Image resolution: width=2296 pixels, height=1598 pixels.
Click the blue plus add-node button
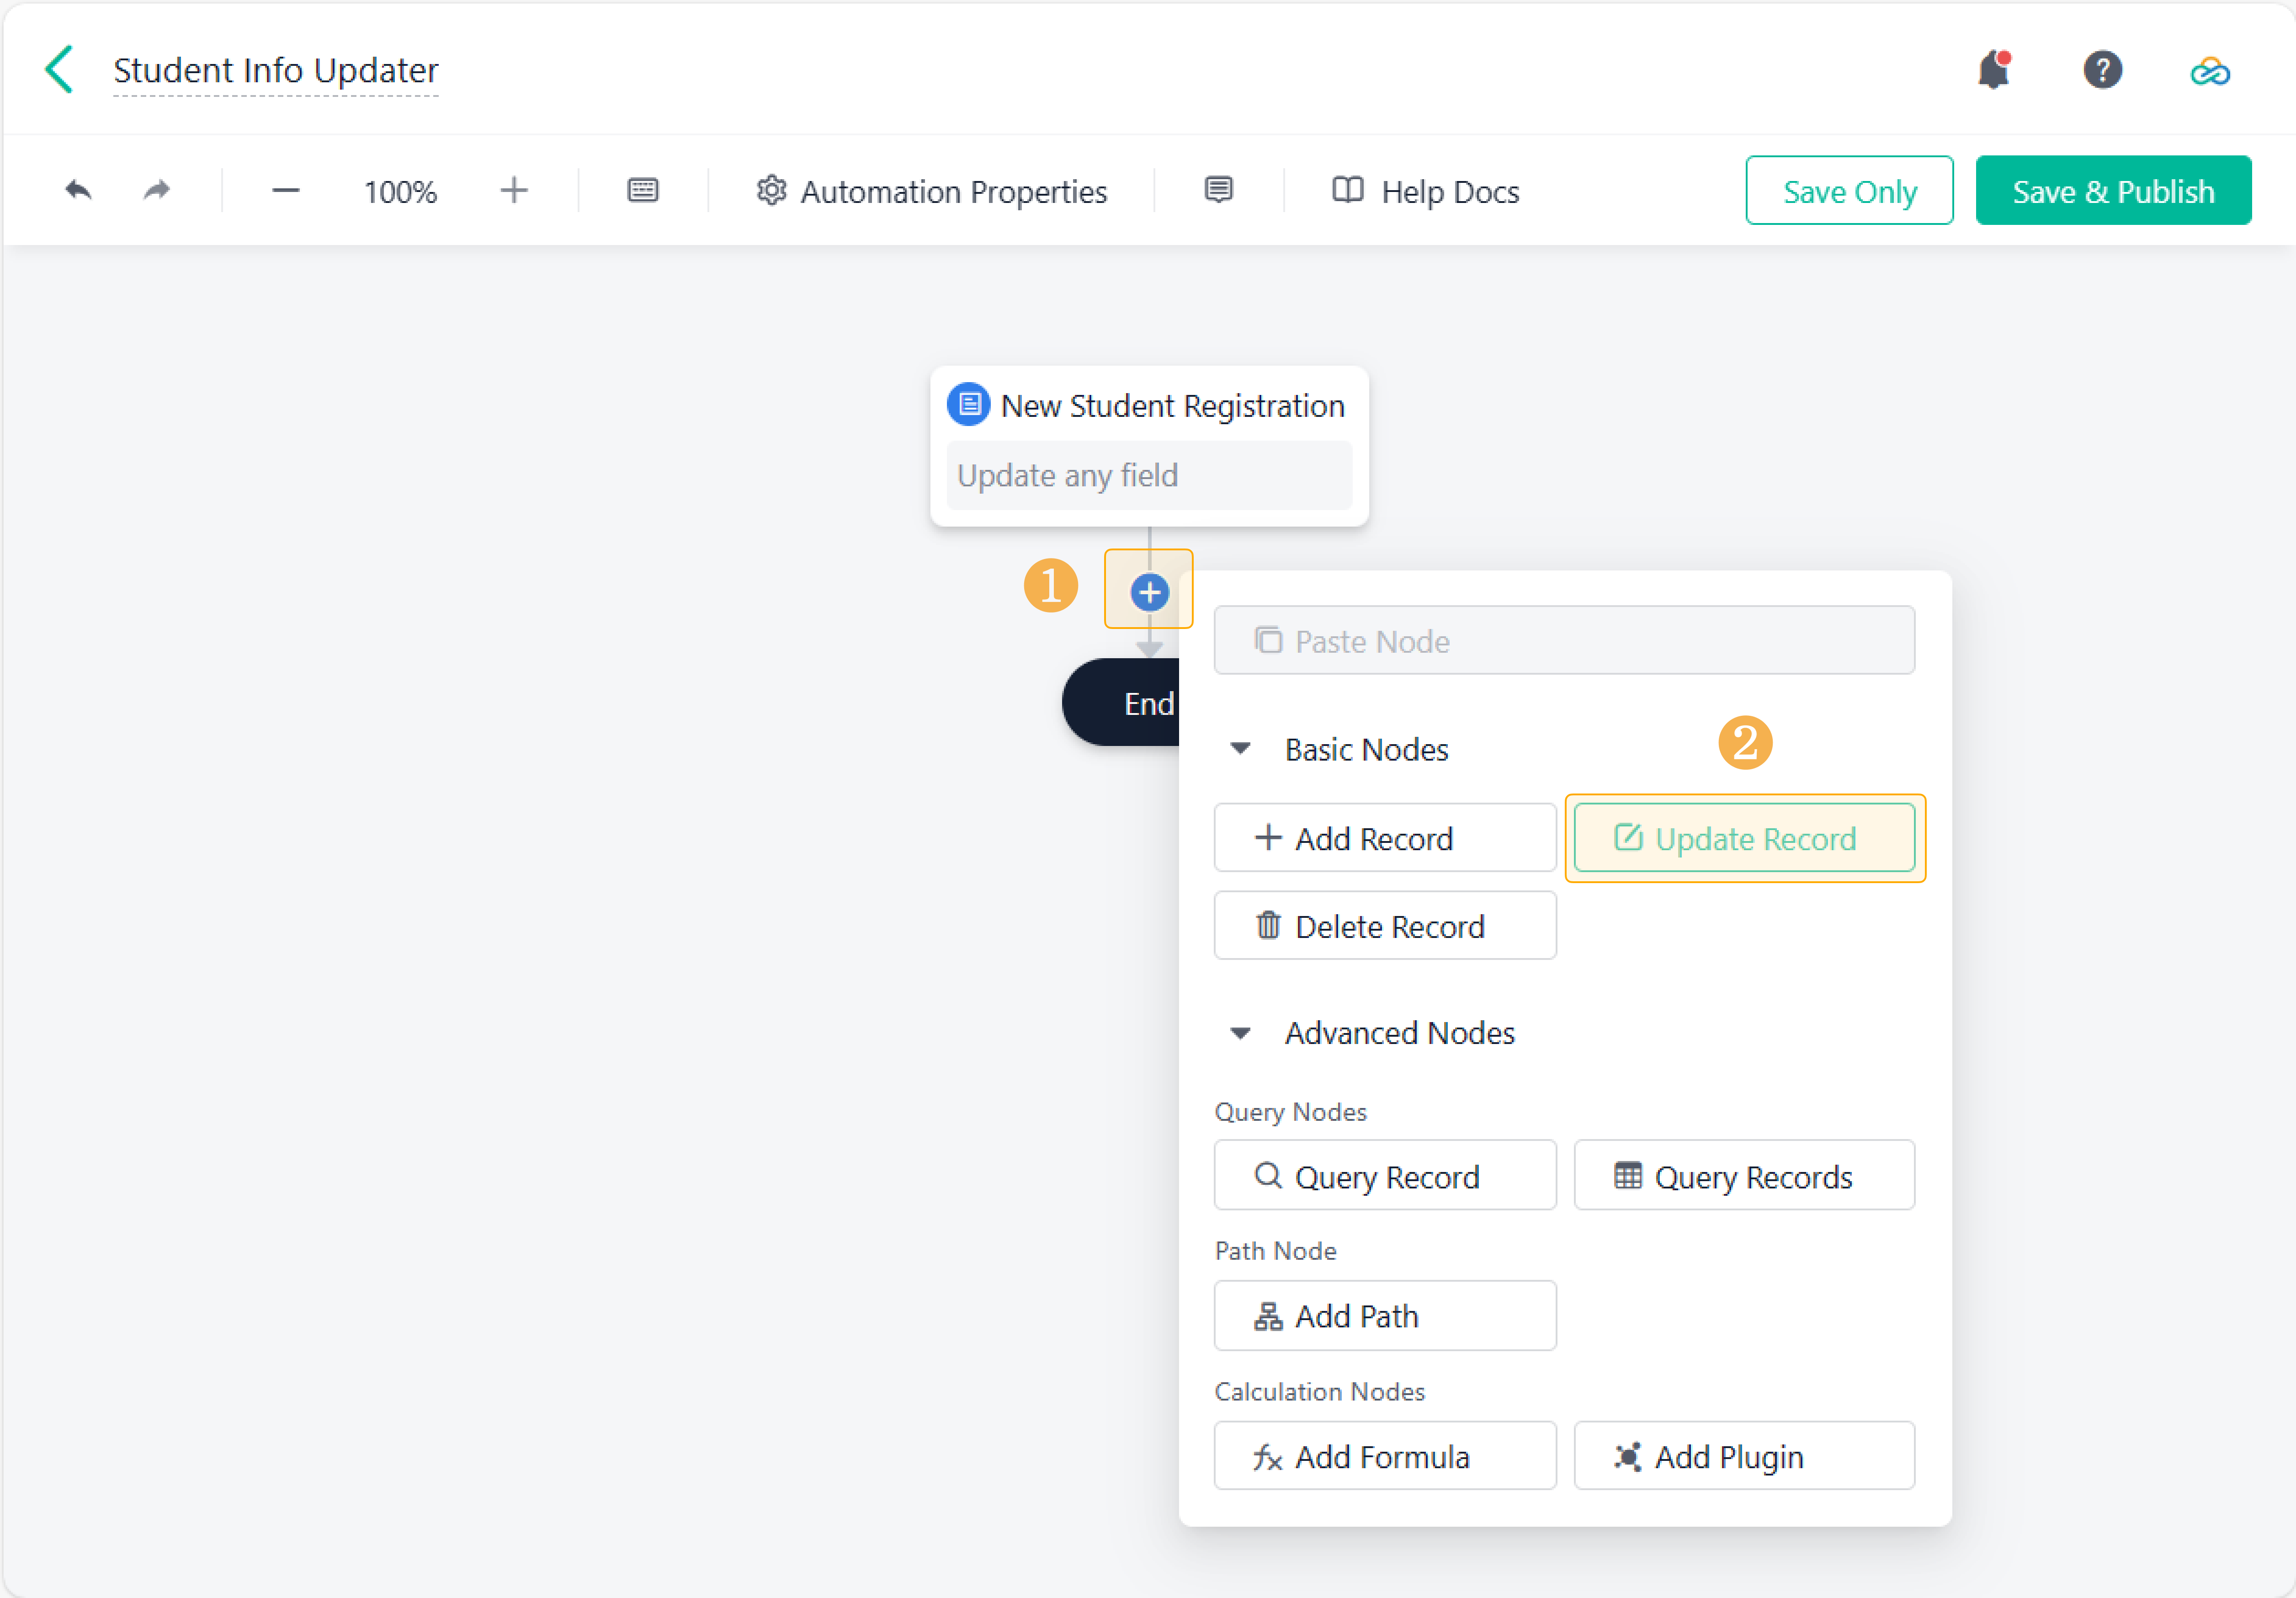[1149, 592]
